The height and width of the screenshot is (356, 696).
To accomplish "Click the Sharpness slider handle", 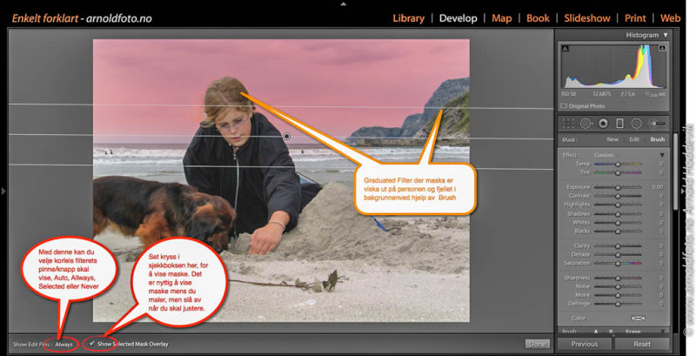I will click(618, 278).
